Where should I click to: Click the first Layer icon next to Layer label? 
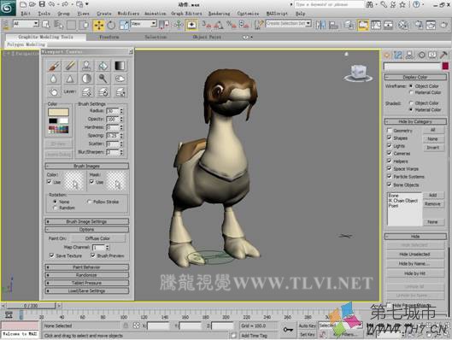click(x=86, y=92)
